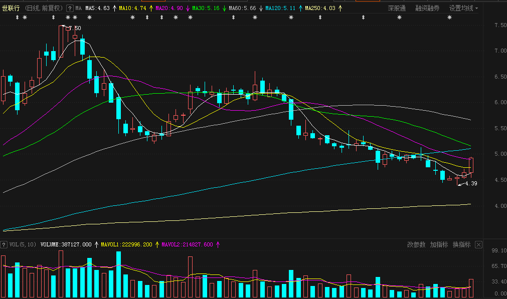
Task: Click the last star event marker at right
Action: tap(449, 18)
